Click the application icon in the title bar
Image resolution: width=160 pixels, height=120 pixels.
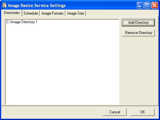click(4, 5)
